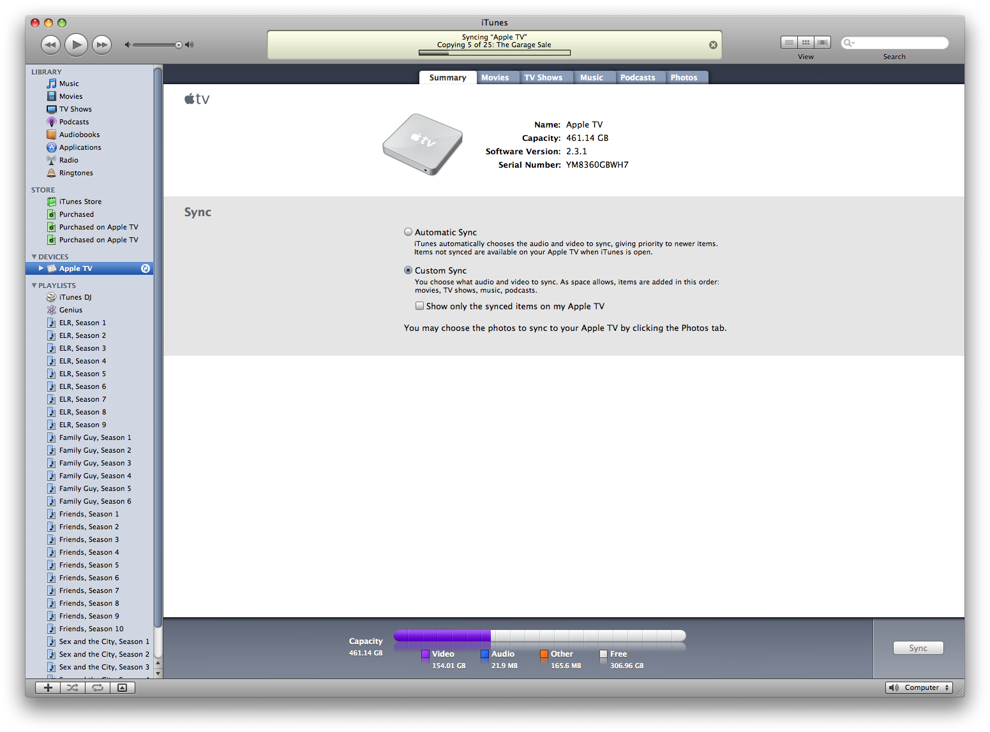Click the capacity usage bar
Viewport: 990px width, 732px height.
[540, 636]
